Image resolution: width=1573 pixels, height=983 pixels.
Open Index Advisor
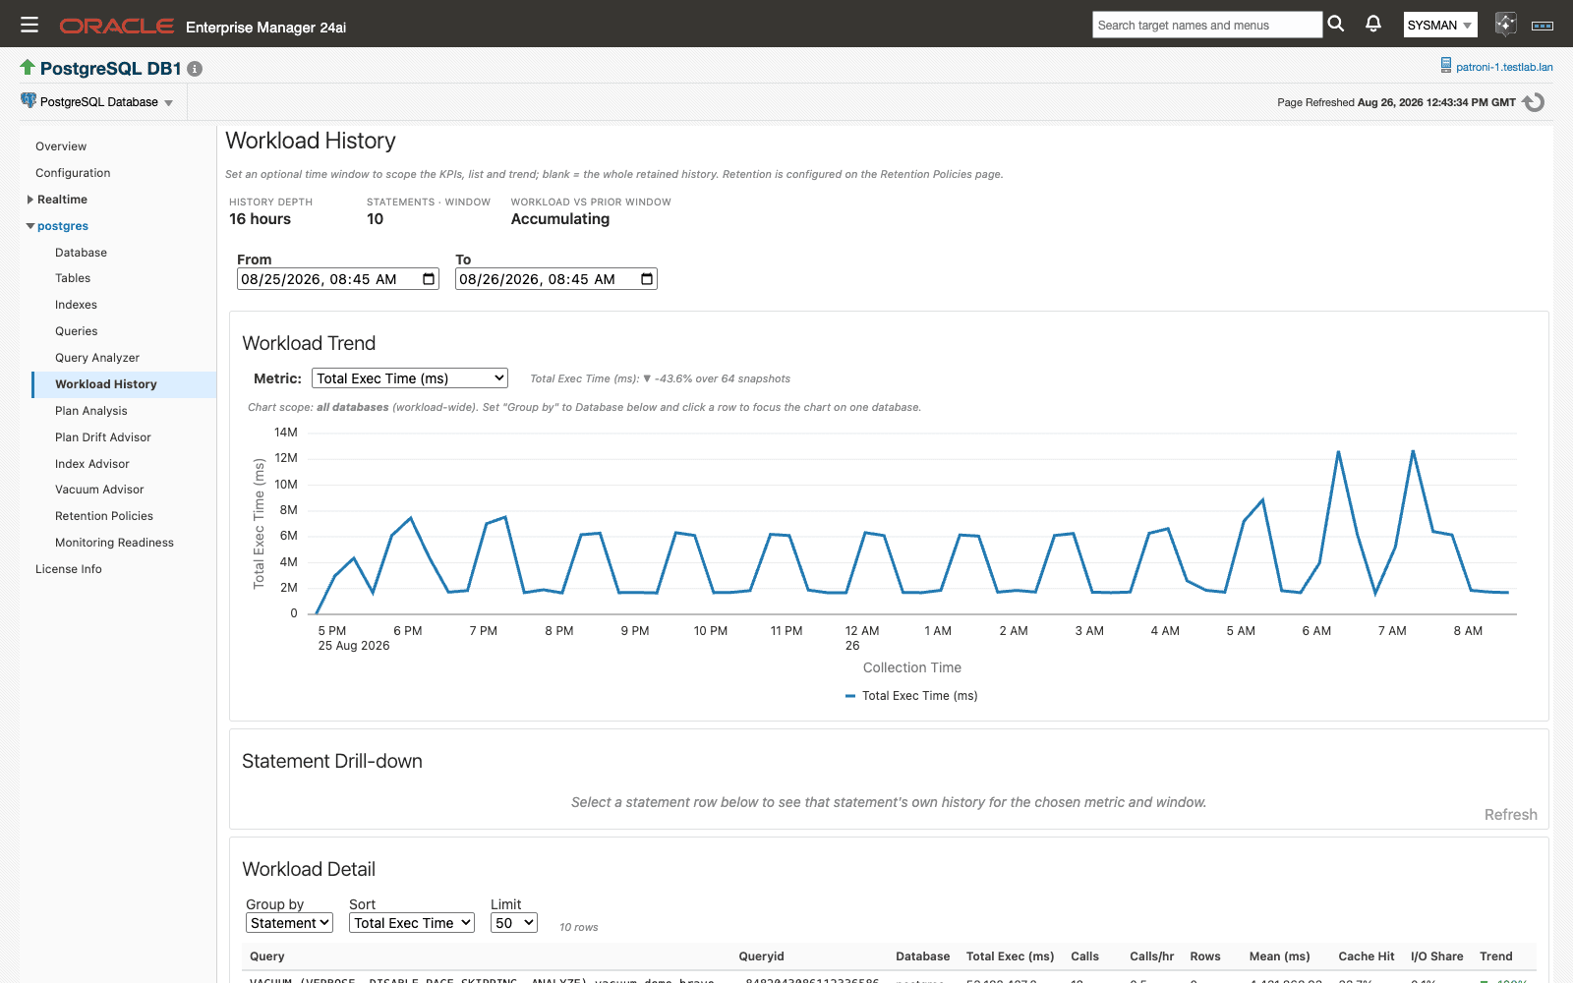pyautogui.click(x=92, y=464)
